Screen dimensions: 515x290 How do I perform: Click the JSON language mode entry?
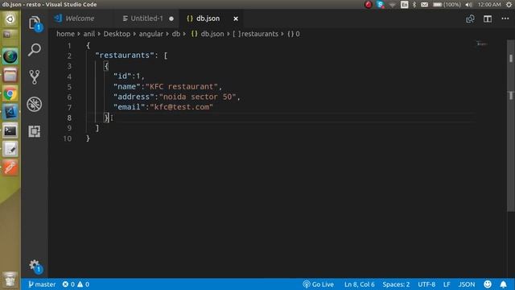(x=467, y=284)
